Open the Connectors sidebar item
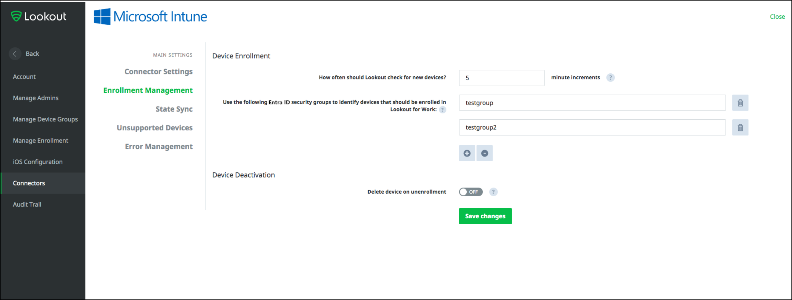 29,183
